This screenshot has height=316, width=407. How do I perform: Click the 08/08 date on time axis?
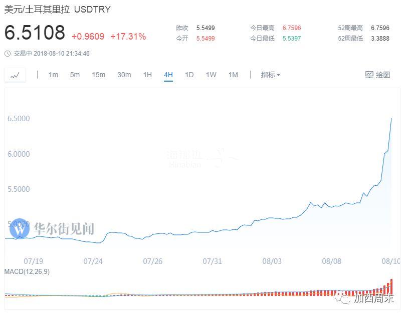coord(331,261)
